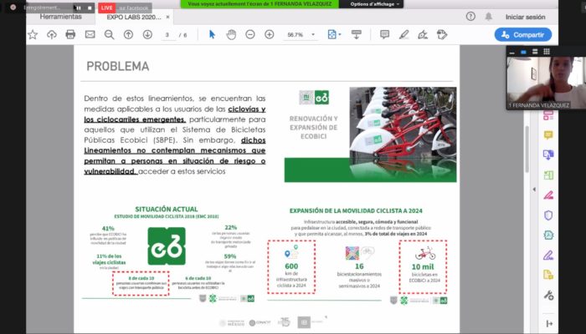Screen dimensions: 586x334
Task: Switch video panel to strip view
Action: pos(535,52)
